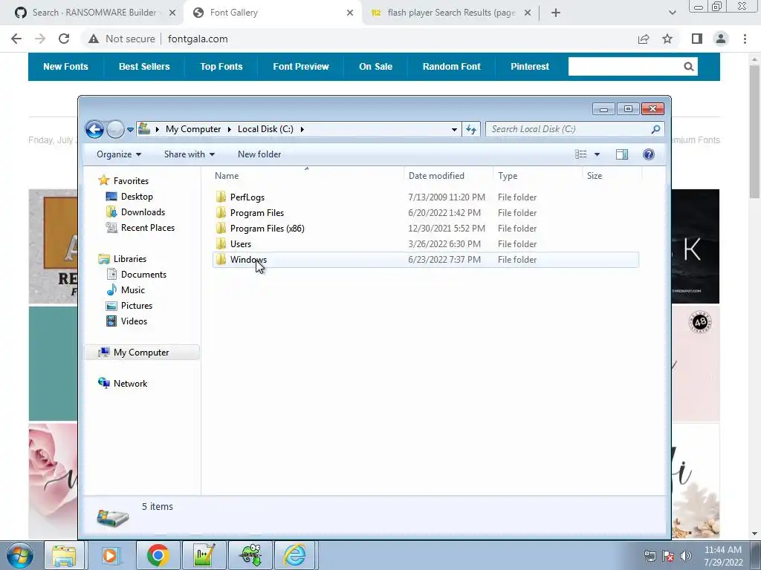Open the Best Sellers menu item

[144, 67]
